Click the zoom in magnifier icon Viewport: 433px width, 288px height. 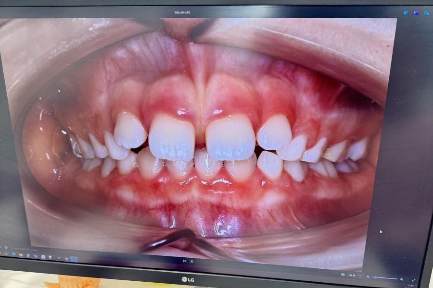pos(402,279)
